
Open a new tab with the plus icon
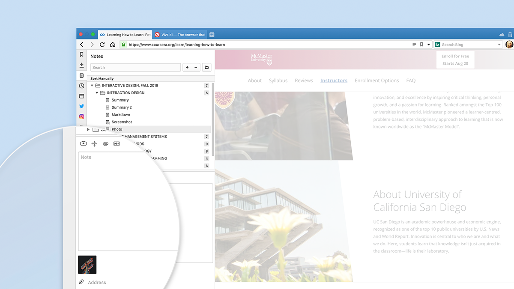(212, 35)
